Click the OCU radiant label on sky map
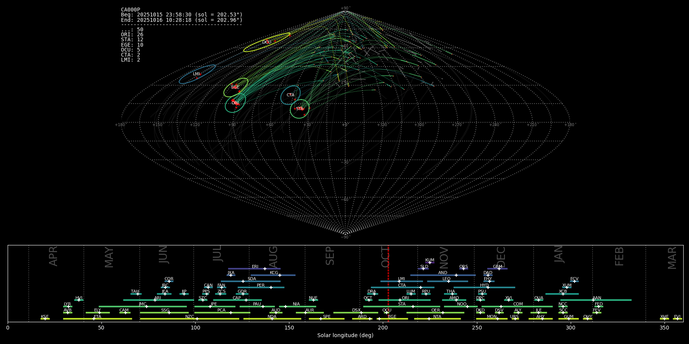The height and width of the screenshot is (344, 689). [266, 42]
